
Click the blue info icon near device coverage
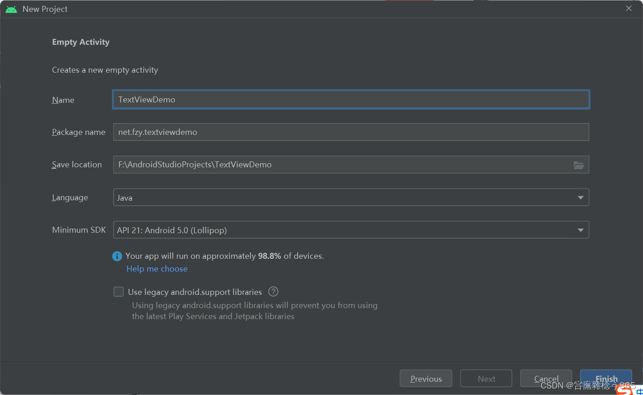point(117,256)
